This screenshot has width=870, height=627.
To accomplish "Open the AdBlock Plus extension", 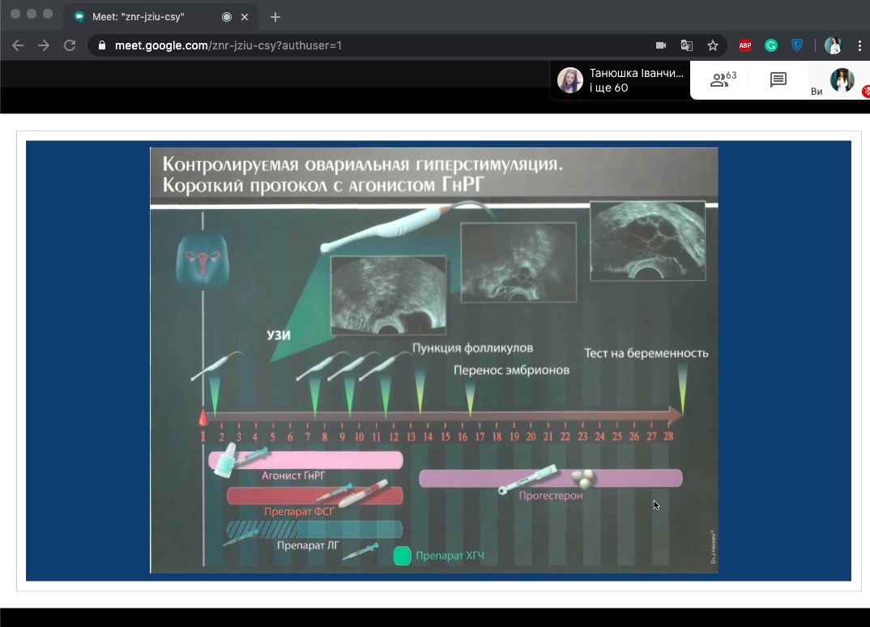I will [745, 45].
